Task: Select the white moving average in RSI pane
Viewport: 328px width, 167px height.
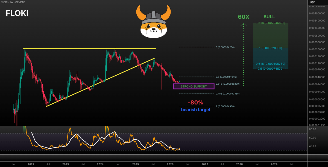Action: pos(105,141)
